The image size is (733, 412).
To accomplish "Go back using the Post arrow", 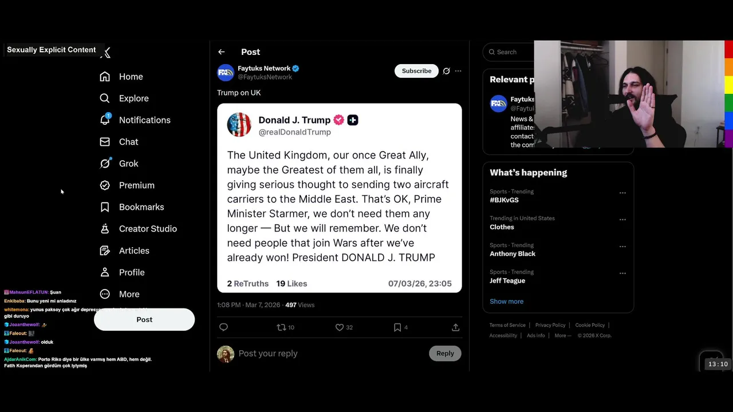I will click(x=222, y=52).
